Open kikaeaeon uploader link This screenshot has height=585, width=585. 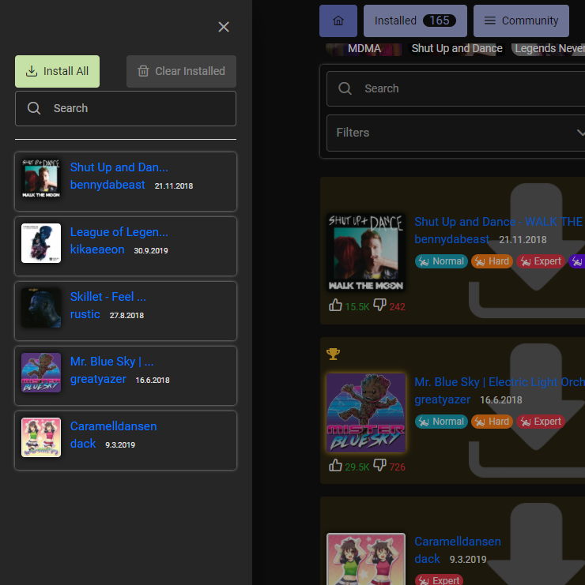coord(97,249)
